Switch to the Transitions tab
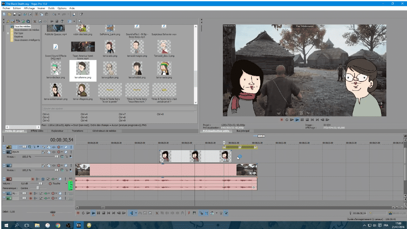407x229 pixels. [x=77, y=131]
